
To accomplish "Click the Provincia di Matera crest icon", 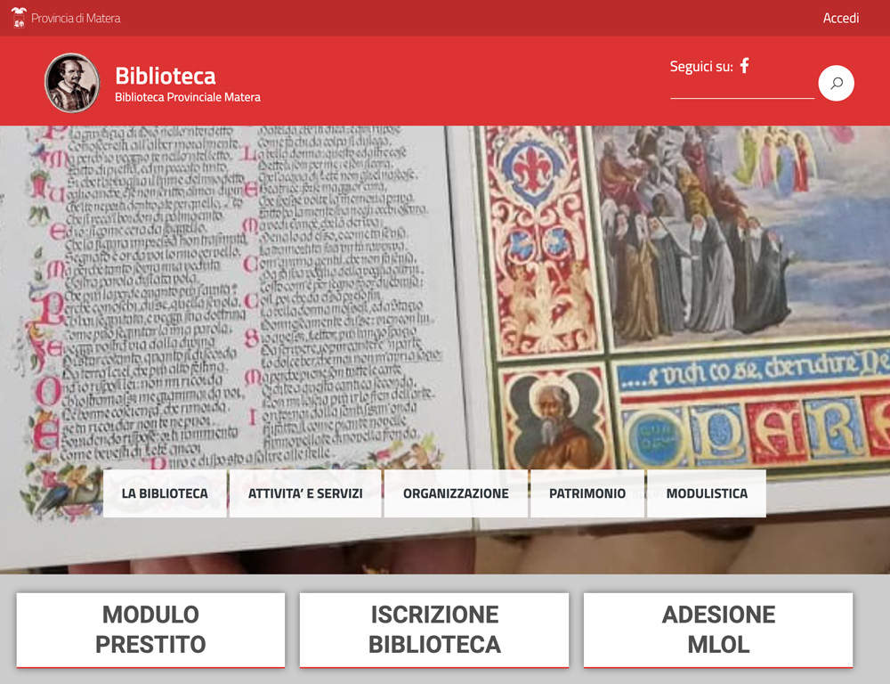I will tap(19, 18).
